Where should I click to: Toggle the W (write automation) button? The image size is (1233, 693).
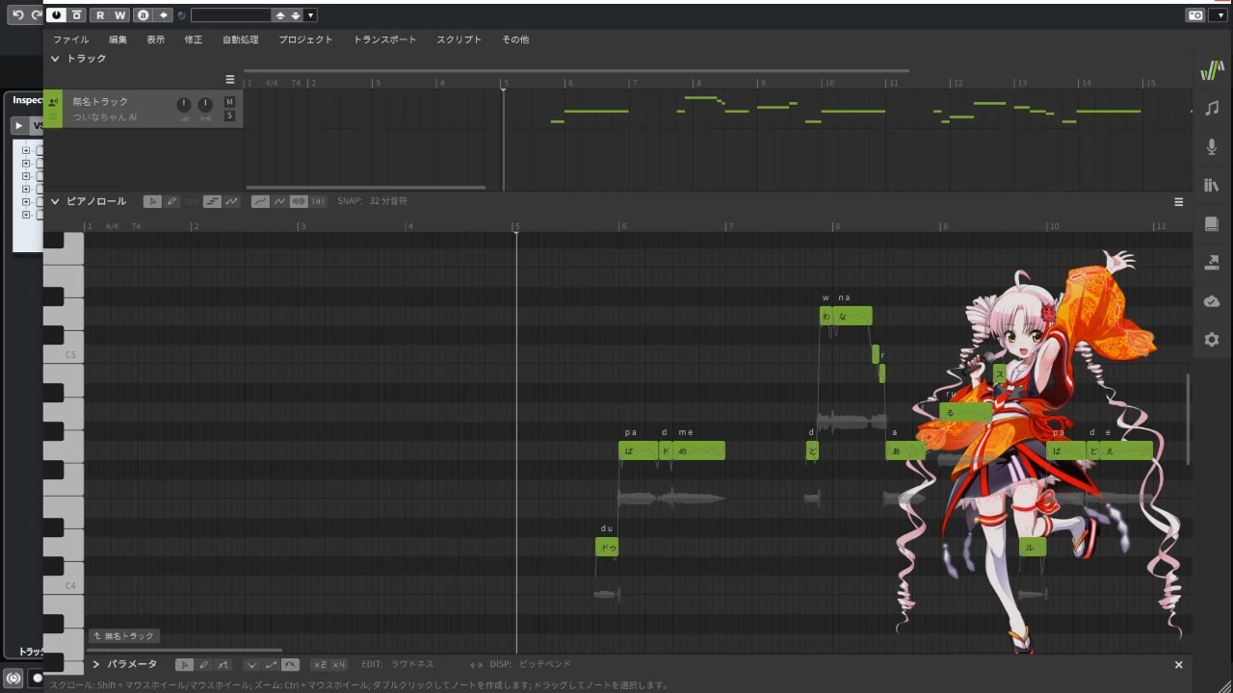coord(119,15)
